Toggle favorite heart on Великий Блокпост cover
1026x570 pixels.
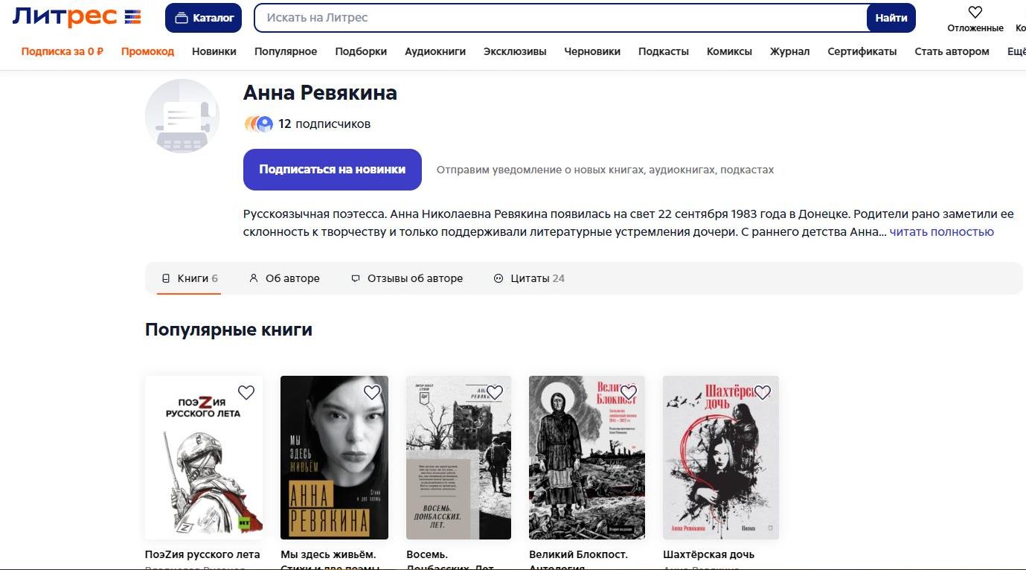[629, 392]
